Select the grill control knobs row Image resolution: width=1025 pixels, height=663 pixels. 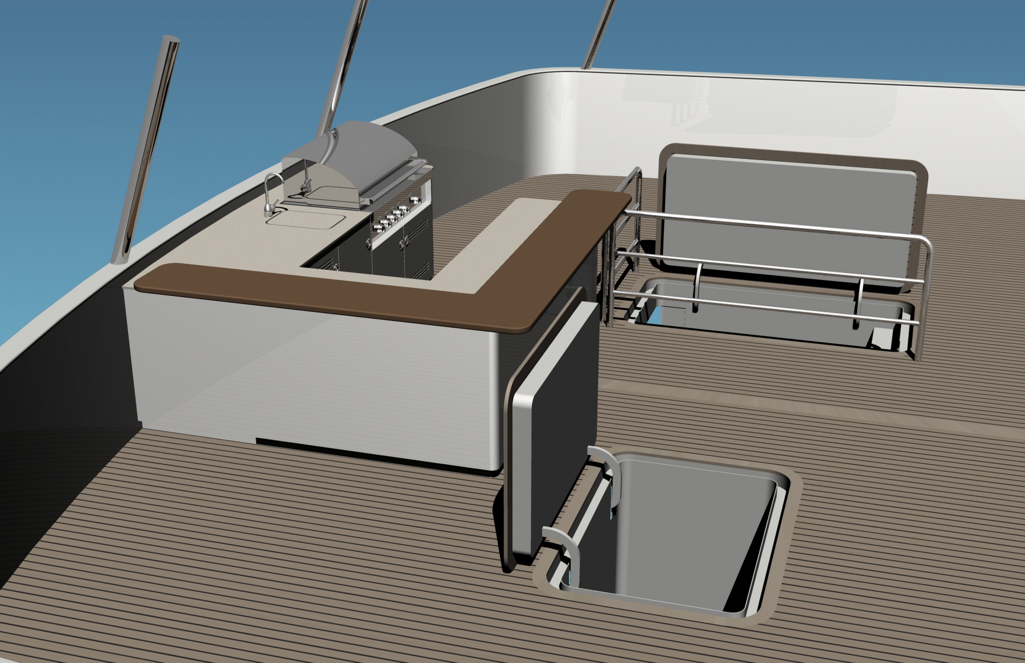point(394,215)
